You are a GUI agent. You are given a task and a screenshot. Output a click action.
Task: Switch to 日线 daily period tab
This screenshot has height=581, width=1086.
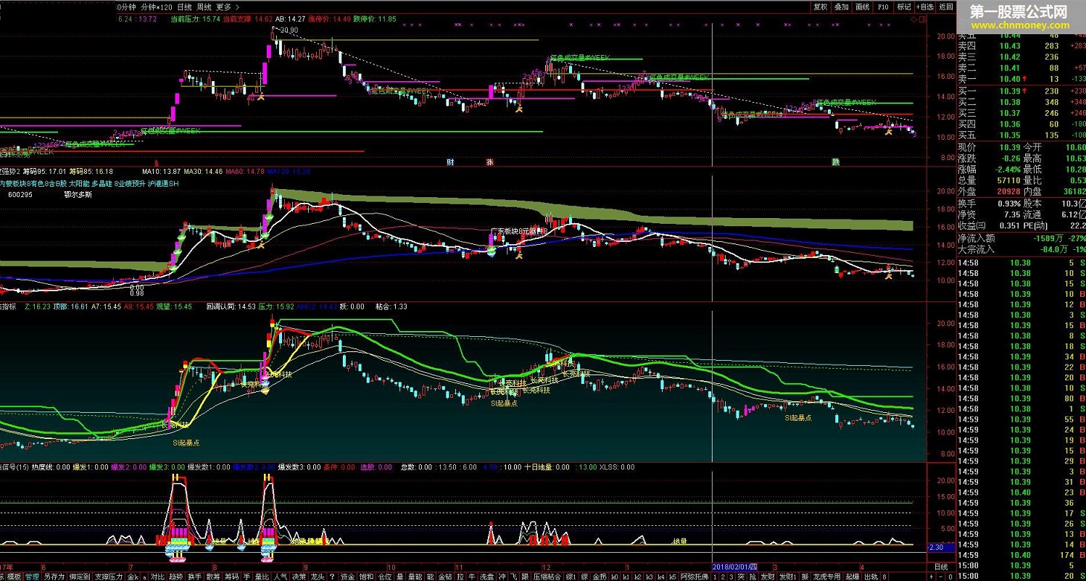coord(185,7)
